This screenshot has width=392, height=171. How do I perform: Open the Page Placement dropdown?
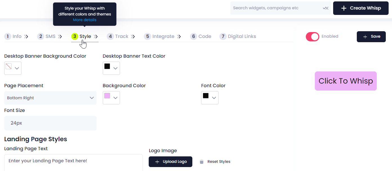pyautogui.click(x=50, y=98)
